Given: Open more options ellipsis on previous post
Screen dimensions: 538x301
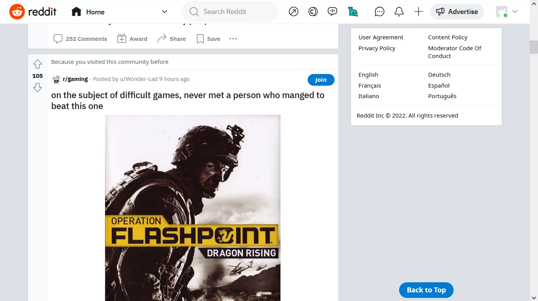Looking at the screenshot, I should (x=233, y=39).
